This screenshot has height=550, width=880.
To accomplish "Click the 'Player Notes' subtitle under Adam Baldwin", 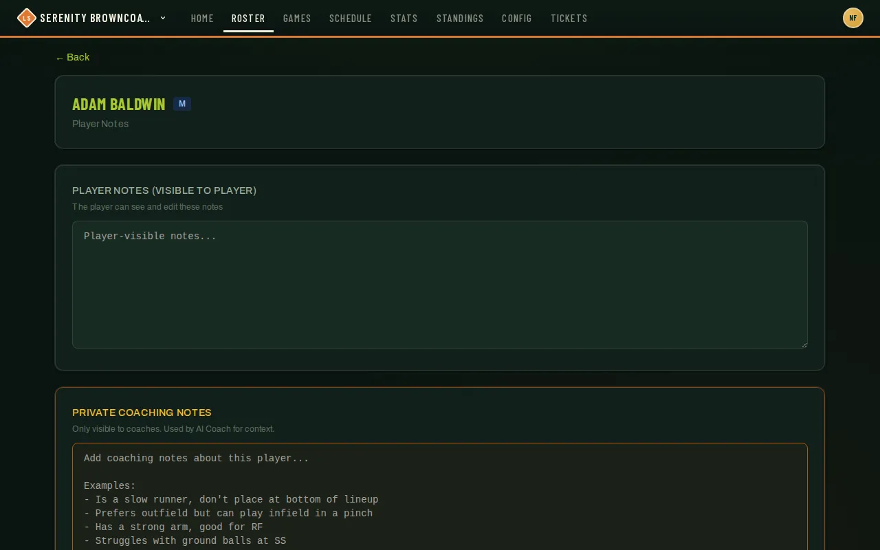I will tap(100, 124).
